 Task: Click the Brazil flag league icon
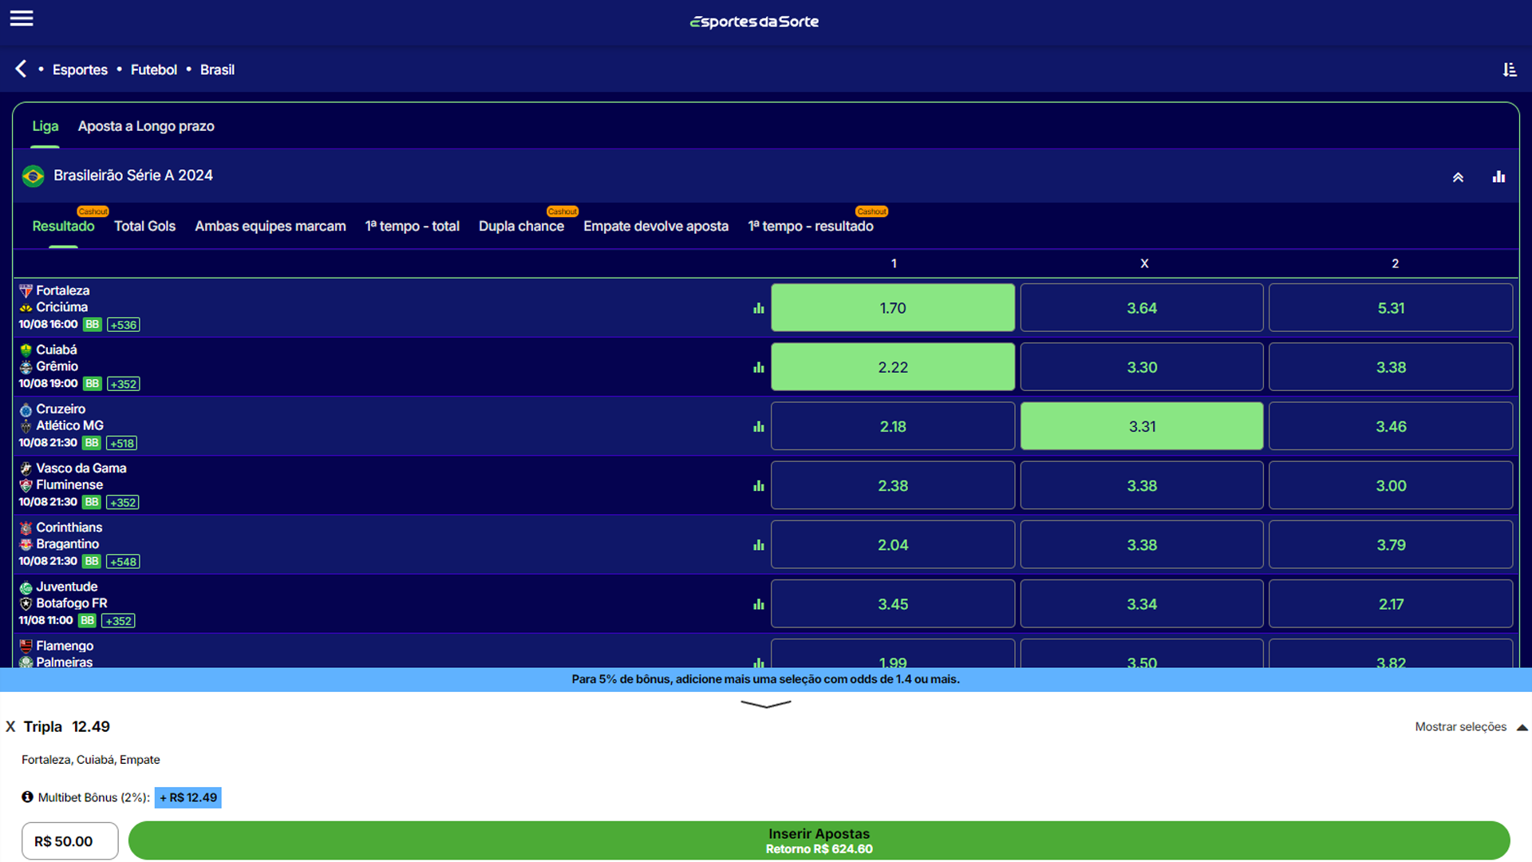pos(34,176)
